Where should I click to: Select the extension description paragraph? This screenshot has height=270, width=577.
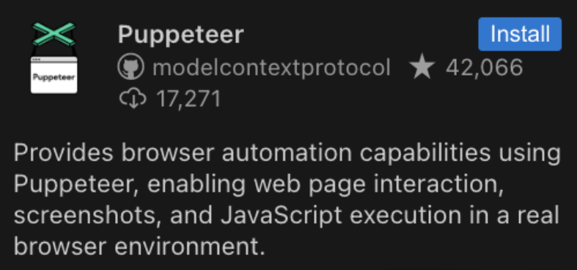pyautogui.click(x=287, y=200)
